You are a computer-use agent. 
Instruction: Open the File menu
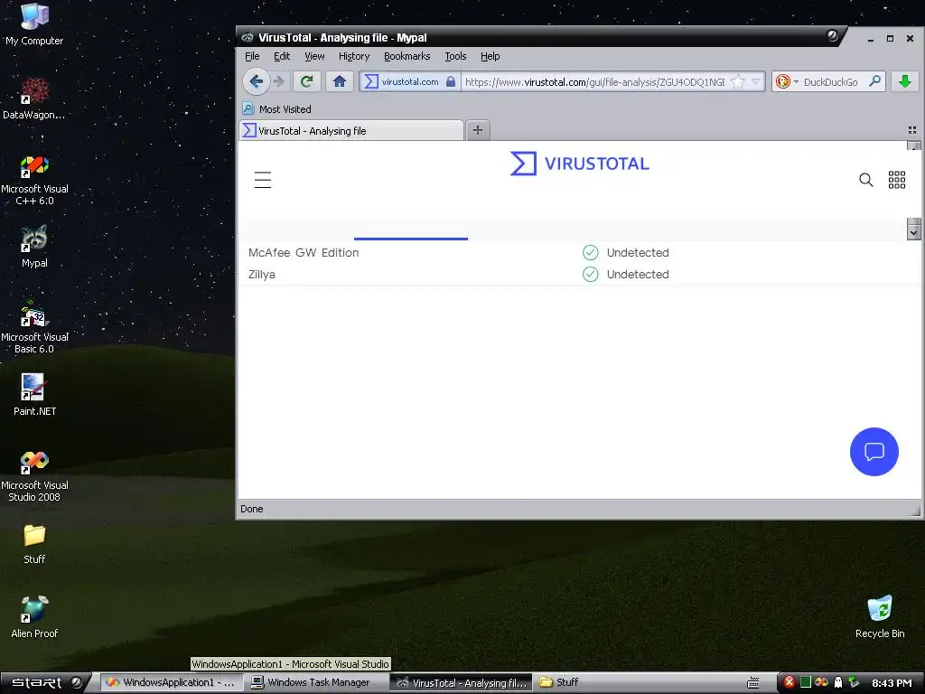[x=252, y=56]
